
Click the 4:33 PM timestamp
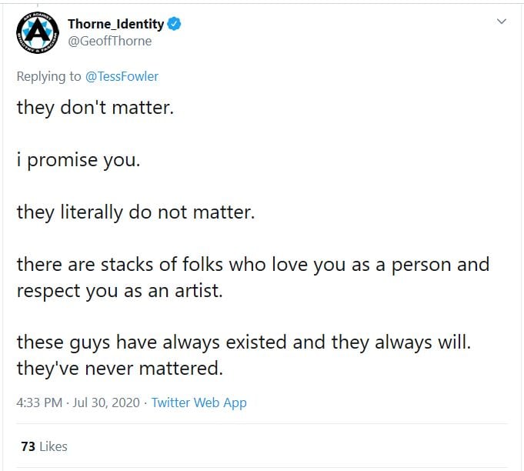point(38,403)
